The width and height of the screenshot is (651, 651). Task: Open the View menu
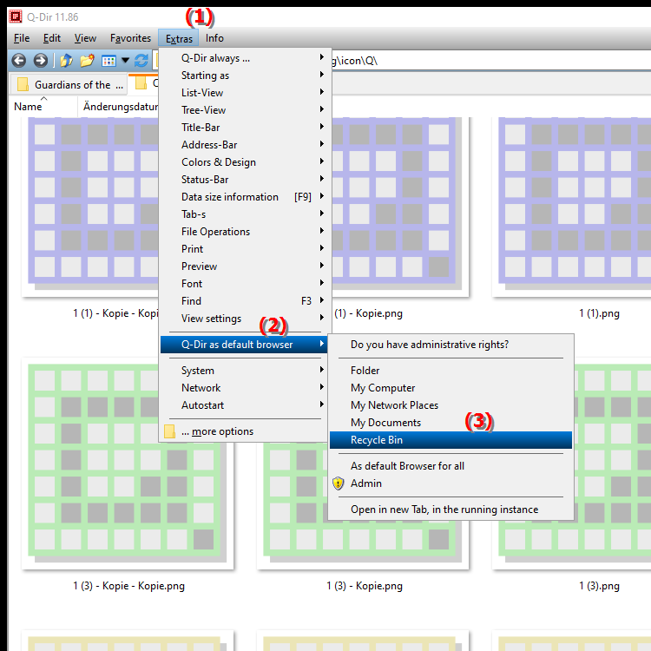coord(85,38)
